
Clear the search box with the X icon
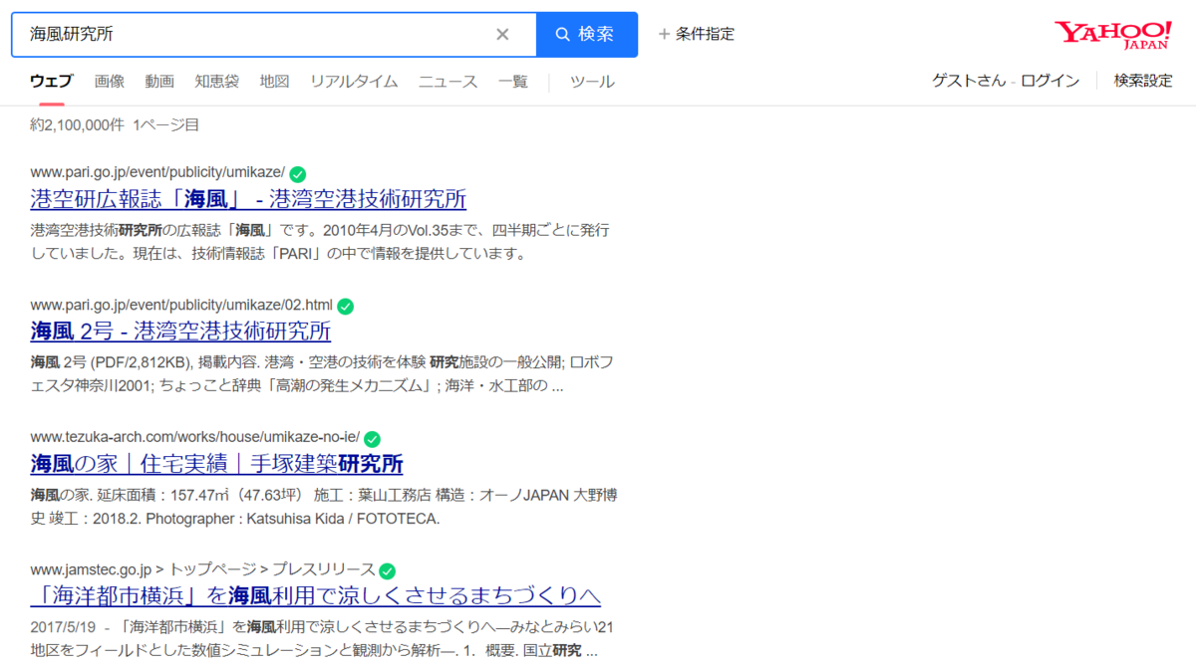tap(502, 34)
